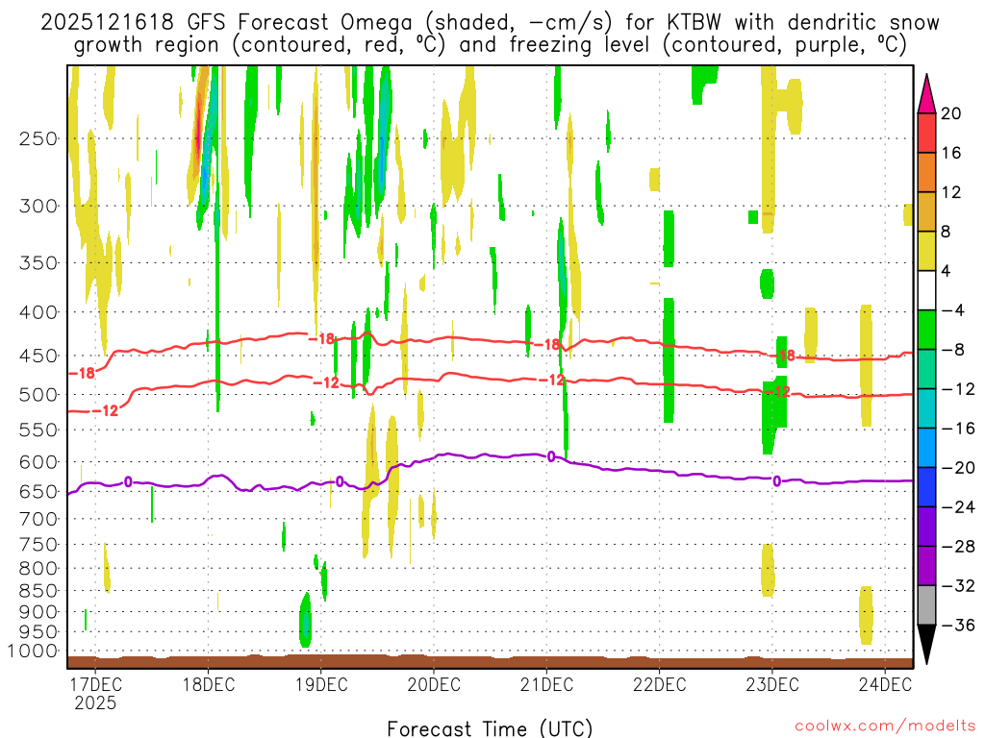Click the 350 pressure level label
Viewport: 985px width, 738px height.
coord(38,263)
